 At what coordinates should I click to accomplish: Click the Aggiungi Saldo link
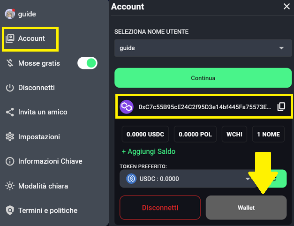[x=149, y=152]
